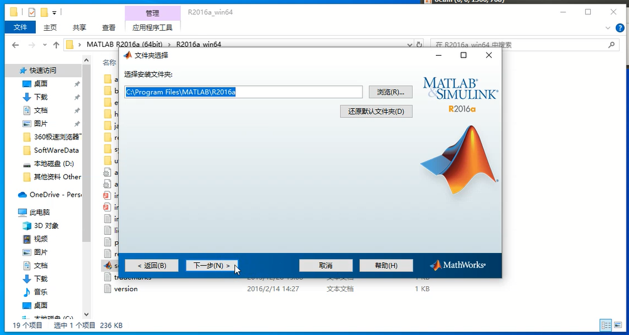Image resolution: width=629 pixels, height=335 pixels.
Task: Open 3D 对象 under 此电脑
Action: [x=41, y=225]
